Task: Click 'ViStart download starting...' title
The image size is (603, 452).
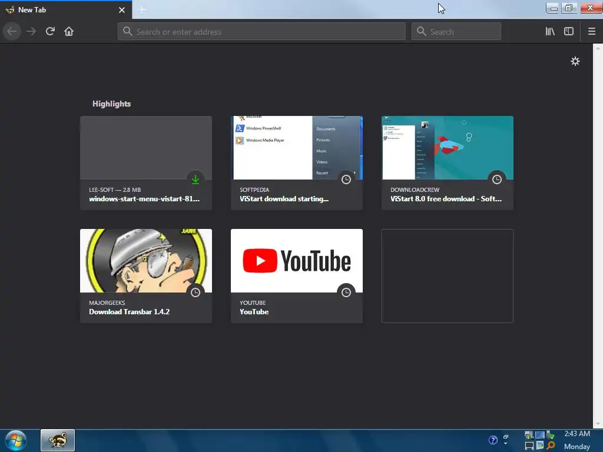Action: pos(284,199)
